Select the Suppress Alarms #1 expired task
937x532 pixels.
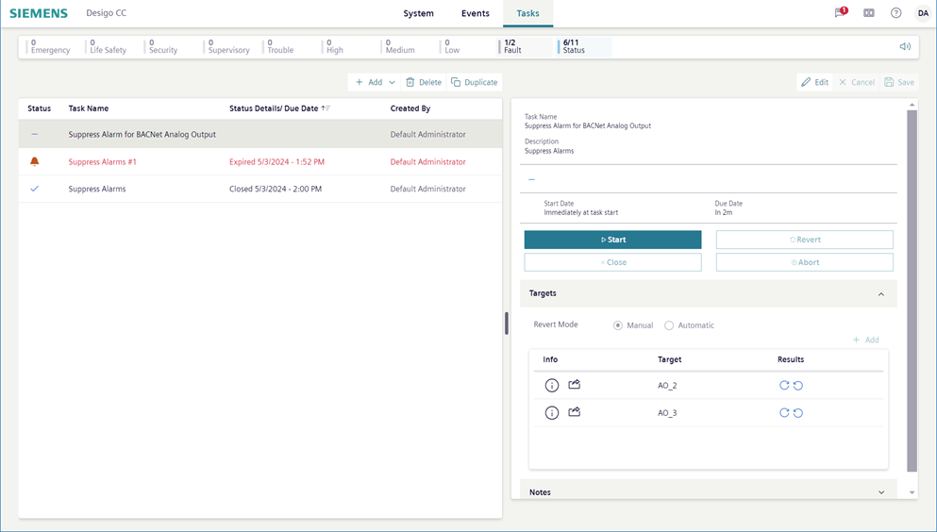coord(102,162)
